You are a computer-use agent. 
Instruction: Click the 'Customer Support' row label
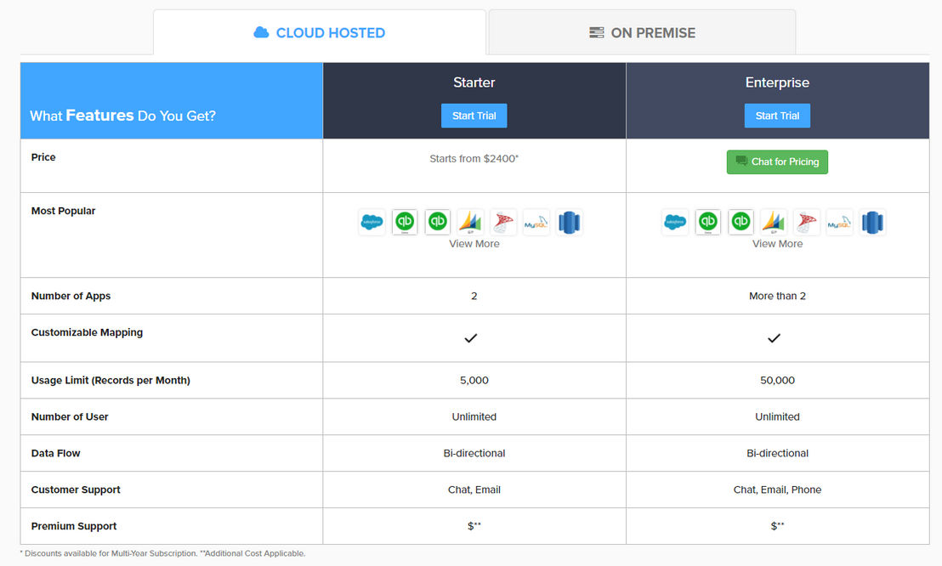coord(76,490)
